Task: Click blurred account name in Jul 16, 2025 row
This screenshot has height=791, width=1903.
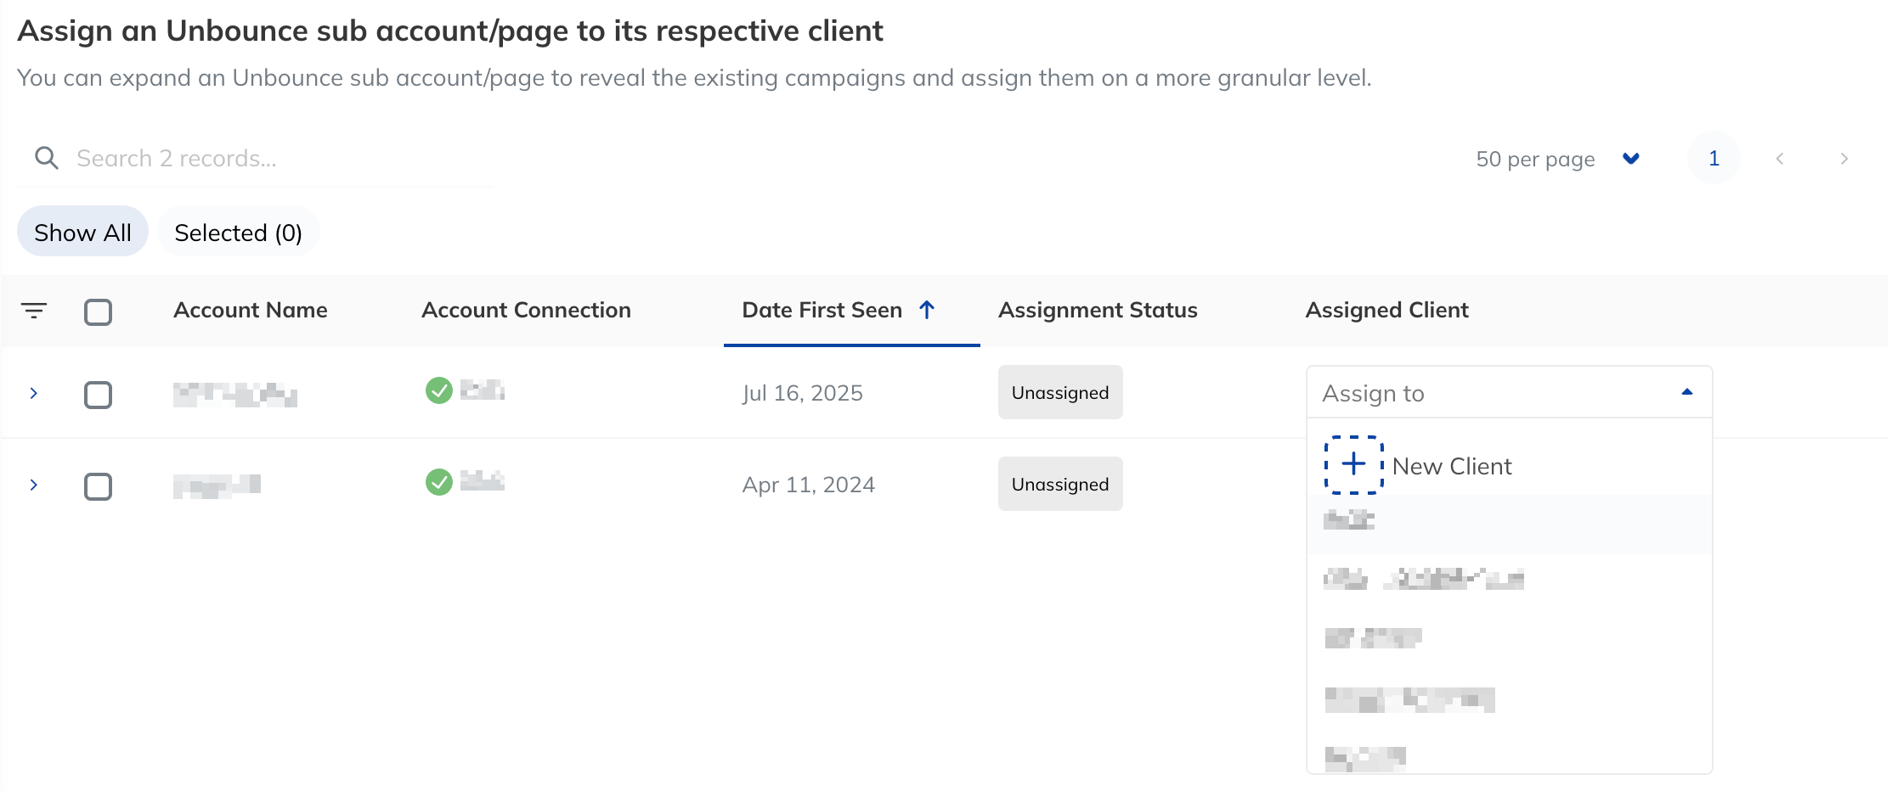Action: click(235, 395)
